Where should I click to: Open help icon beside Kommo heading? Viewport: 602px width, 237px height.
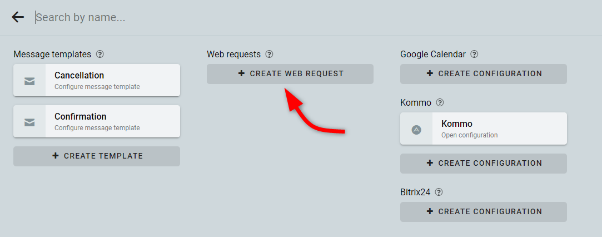(440, 102)
